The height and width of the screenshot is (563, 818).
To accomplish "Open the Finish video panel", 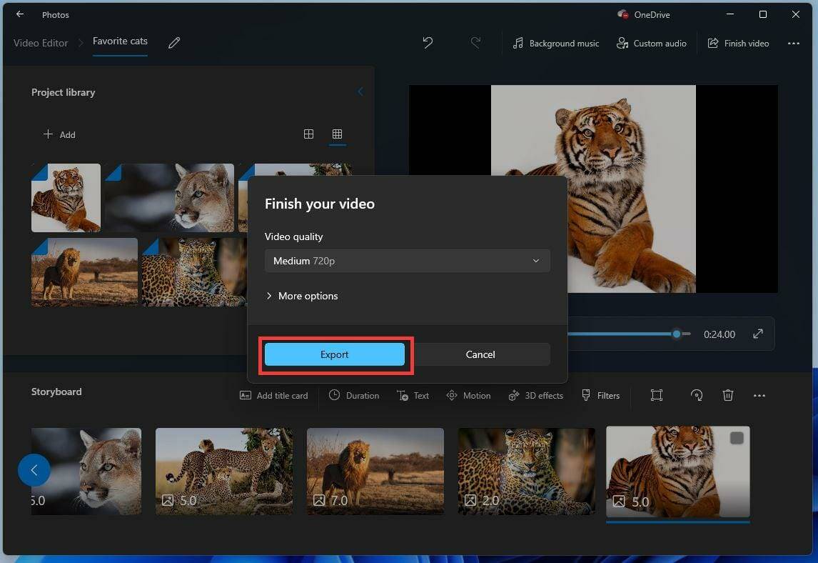I will coord(738,43).
